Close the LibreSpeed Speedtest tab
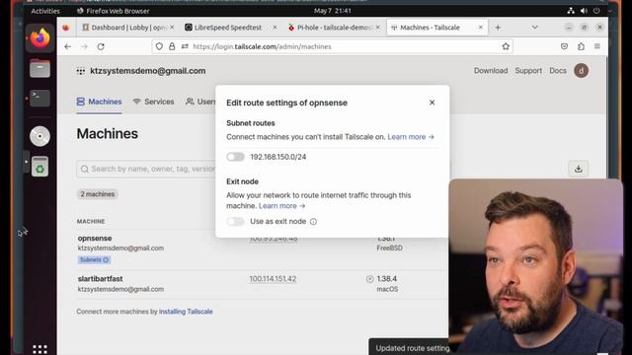 tap(275, 28)
